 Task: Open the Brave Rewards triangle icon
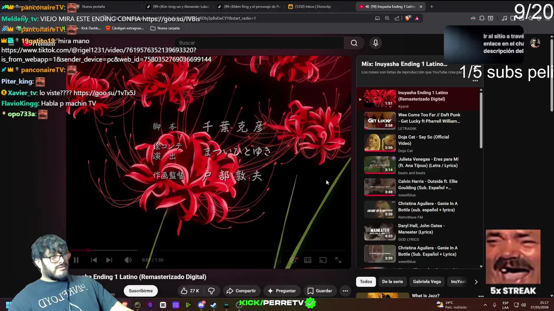pos(417,18)
